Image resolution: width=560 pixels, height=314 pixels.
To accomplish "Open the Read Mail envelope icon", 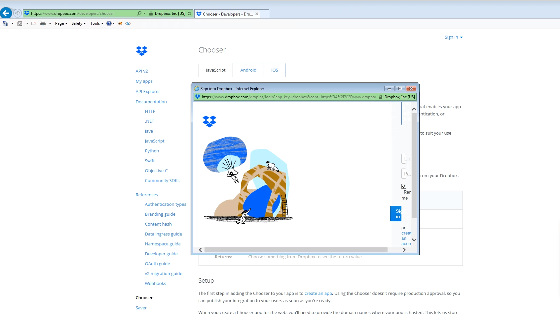I will 33,23.
